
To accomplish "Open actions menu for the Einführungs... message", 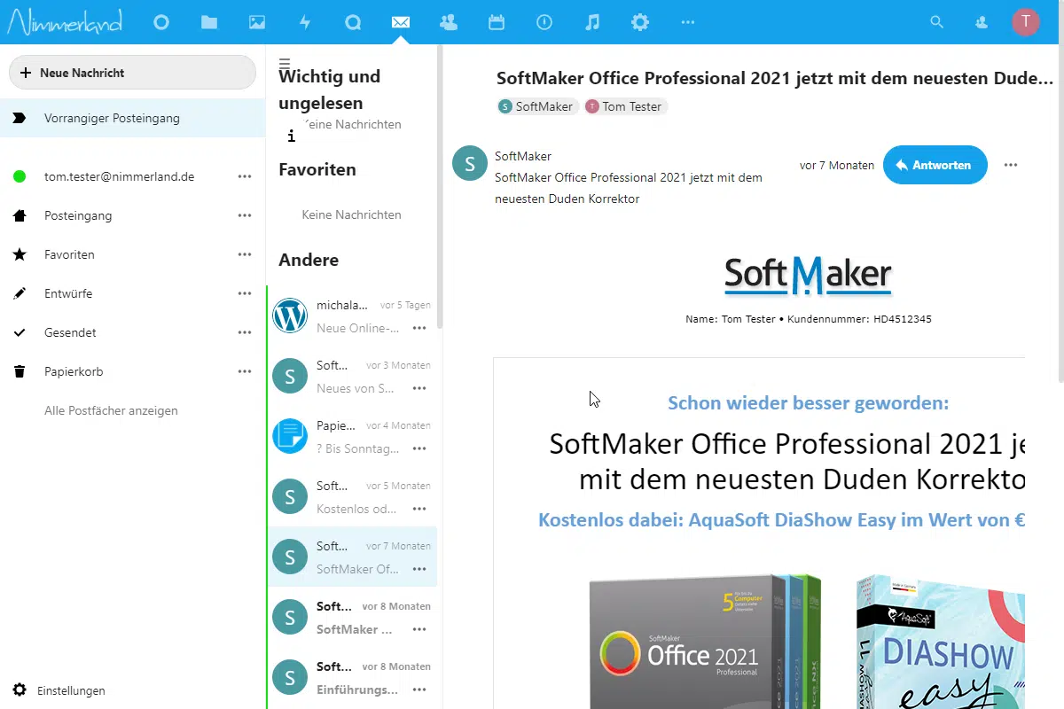I will coord(419,690).
